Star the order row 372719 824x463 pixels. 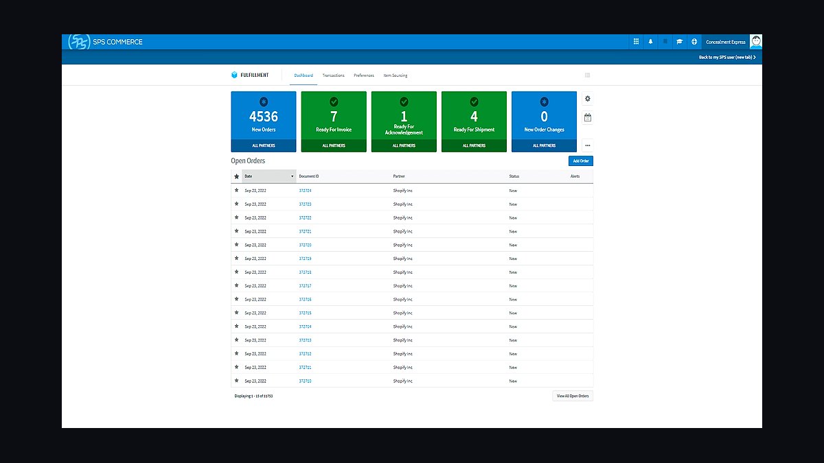coord(237,259)
